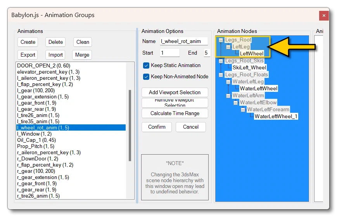
Task: Select the WaterLeftLeg node label
Action: click(x=248, y=82)
